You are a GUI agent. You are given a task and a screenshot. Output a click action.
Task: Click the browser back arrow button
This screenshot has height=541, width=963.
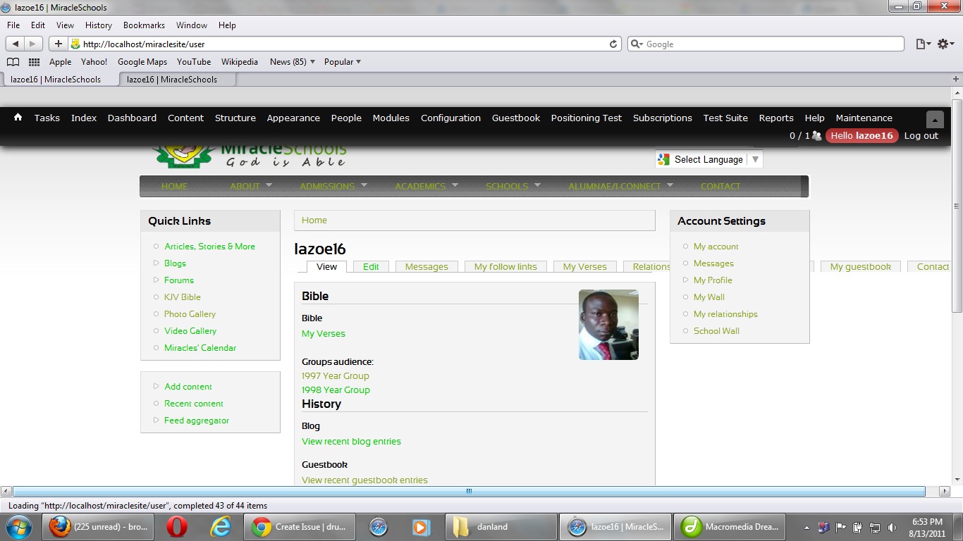16,44
